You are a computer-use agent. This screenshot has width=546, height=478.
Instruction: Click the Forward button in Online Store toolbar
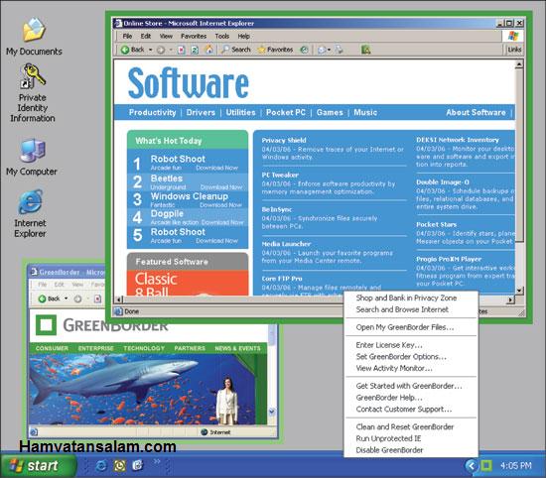pos(161,50)
